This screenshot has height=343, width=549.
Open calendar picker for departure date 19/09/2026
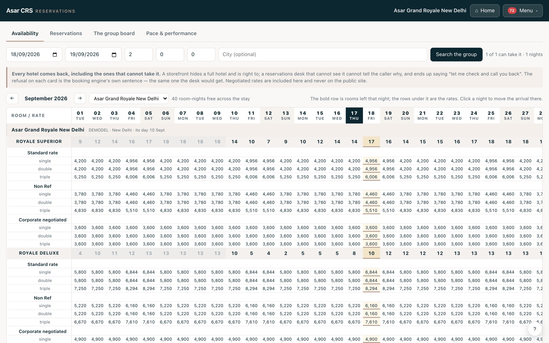[x=114, y=55]
